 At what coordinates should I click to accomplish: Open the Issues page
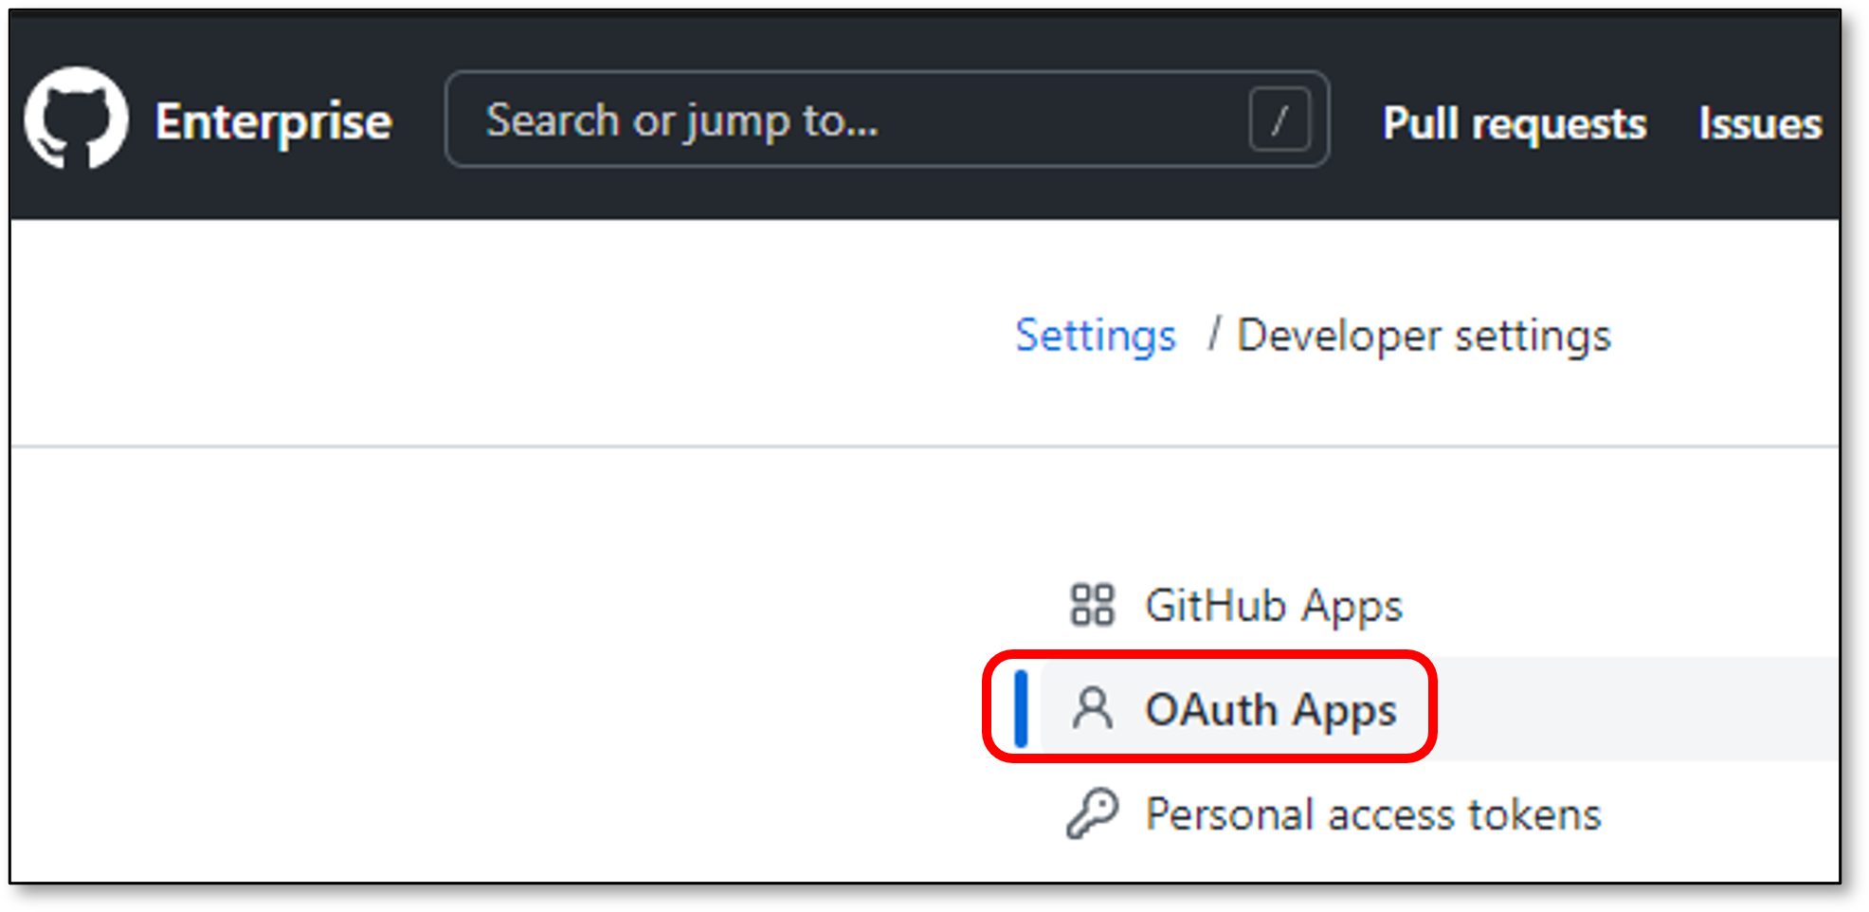(x=1760, y=123)
